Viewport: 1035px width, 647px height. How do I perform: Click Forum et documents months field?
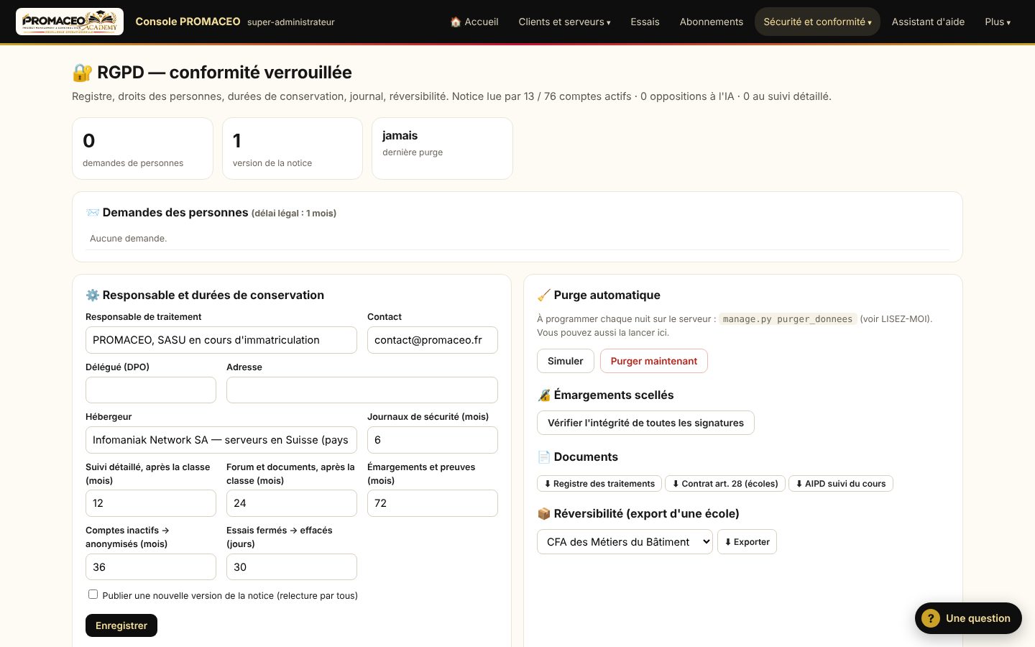pos(292,503)
